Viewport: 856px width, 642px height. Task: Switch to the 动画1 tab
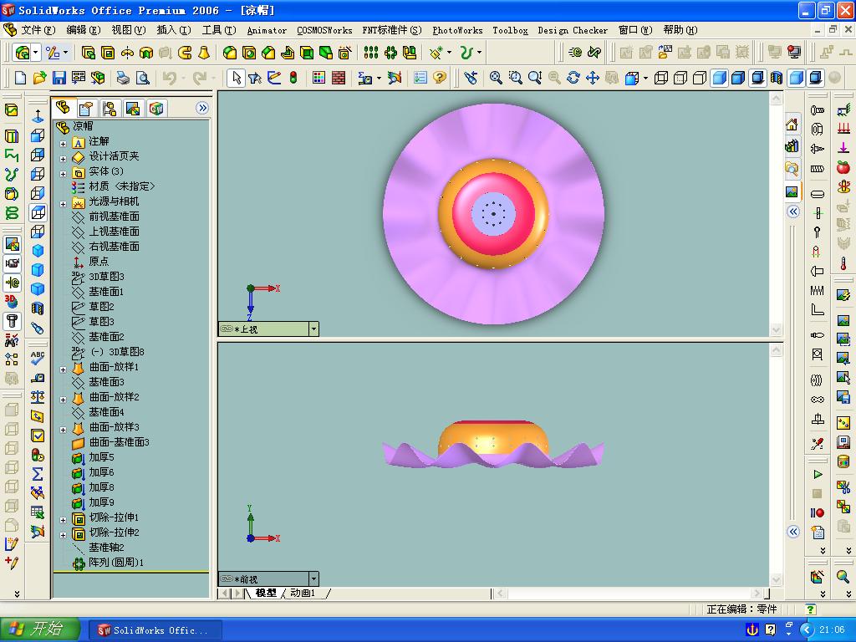coord(303,593)
